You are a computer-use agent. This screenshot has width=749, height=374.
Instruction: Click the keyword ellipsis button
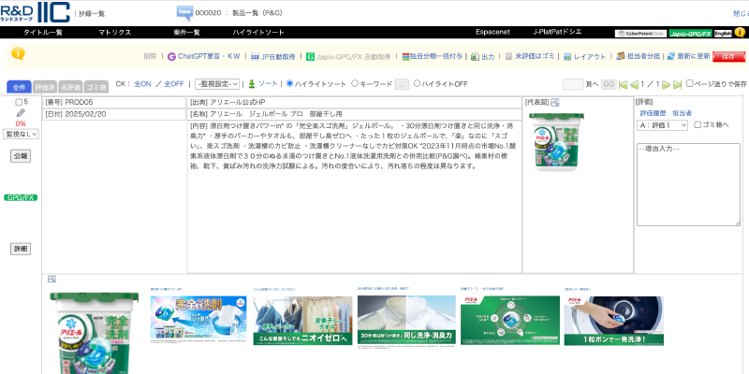402,84
